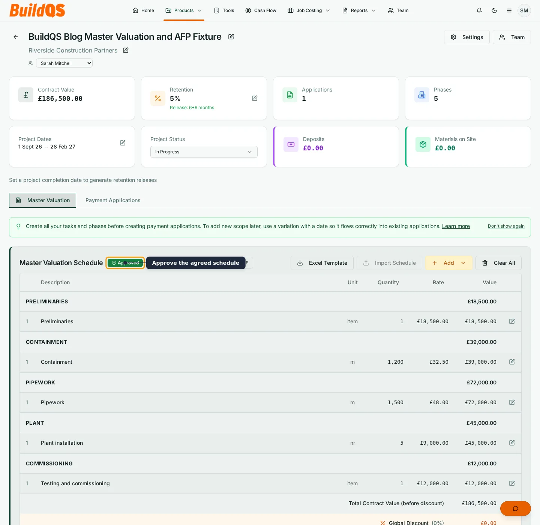
Task: Edit Riverside Construction Partners client name
Action: point(126,50)
